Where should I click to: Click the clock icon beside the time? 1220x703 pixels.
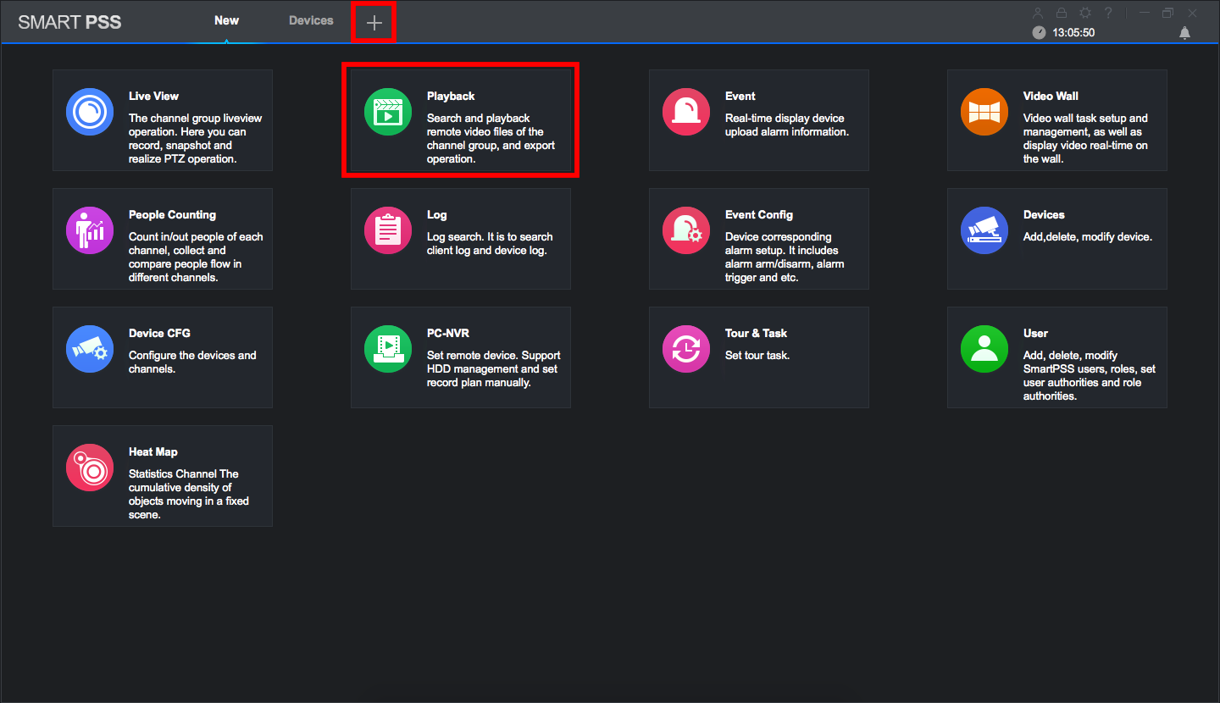[1039, 33]
